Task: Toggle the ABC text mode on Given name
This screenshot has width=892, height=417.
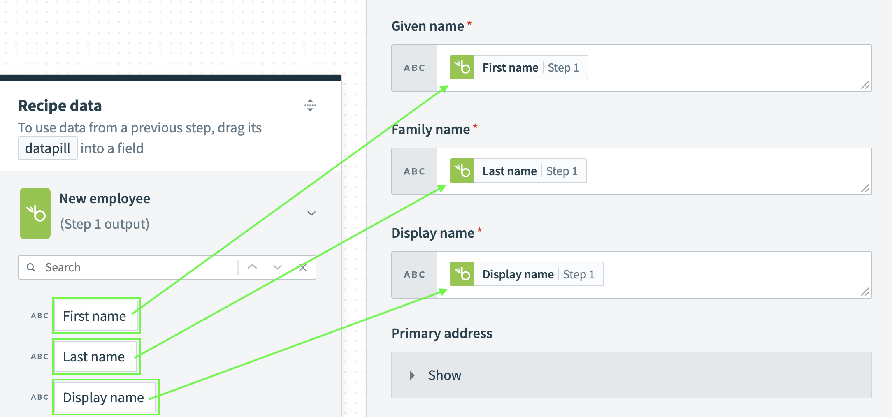Action: pyautogui.click(x=414, y=68)
